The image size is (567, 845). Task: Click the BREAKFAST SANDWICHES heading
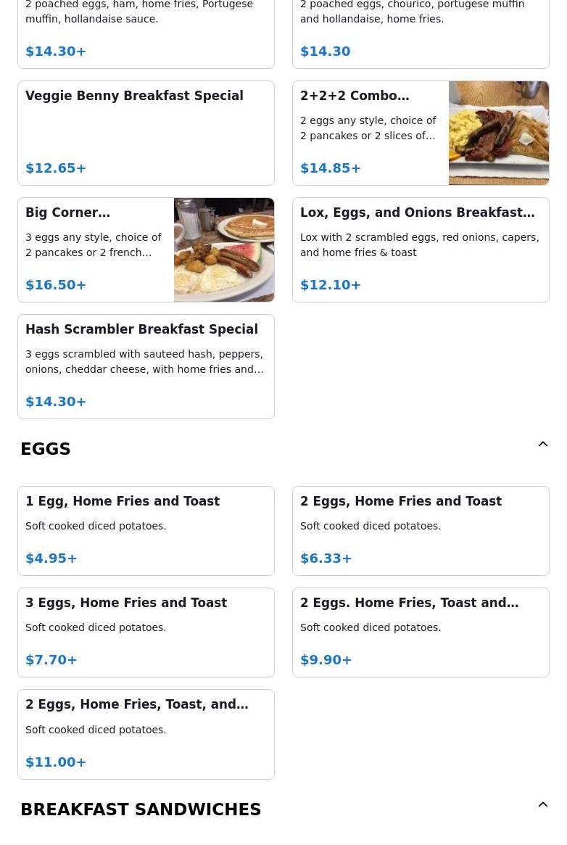141,809
